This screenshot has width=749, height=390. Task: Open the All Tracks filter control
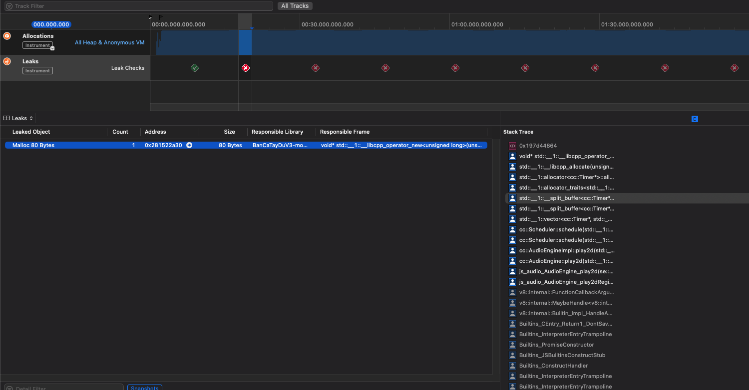coord(295,5)
